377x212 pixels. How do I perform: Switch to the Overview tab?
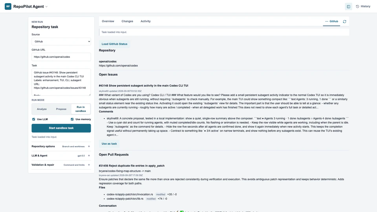tap(108, 21)
